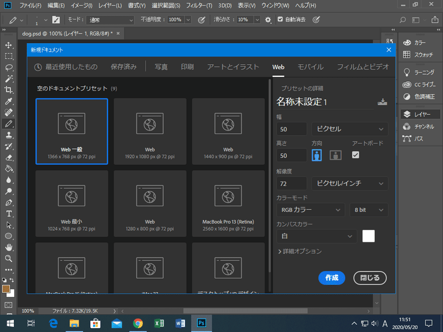The width and height of the screenshot is (443, 332).
Task: Select the Pen tool
Action: click(8, 203)
